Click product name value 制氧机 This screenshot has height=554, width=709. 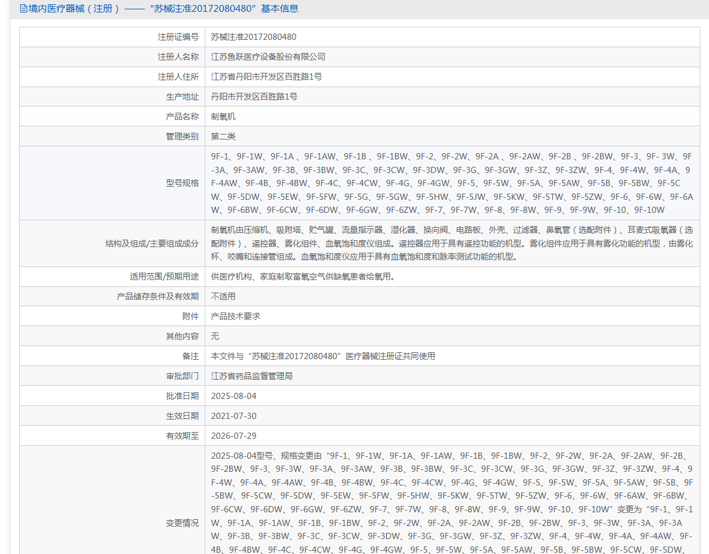click(x=223, y=116)
